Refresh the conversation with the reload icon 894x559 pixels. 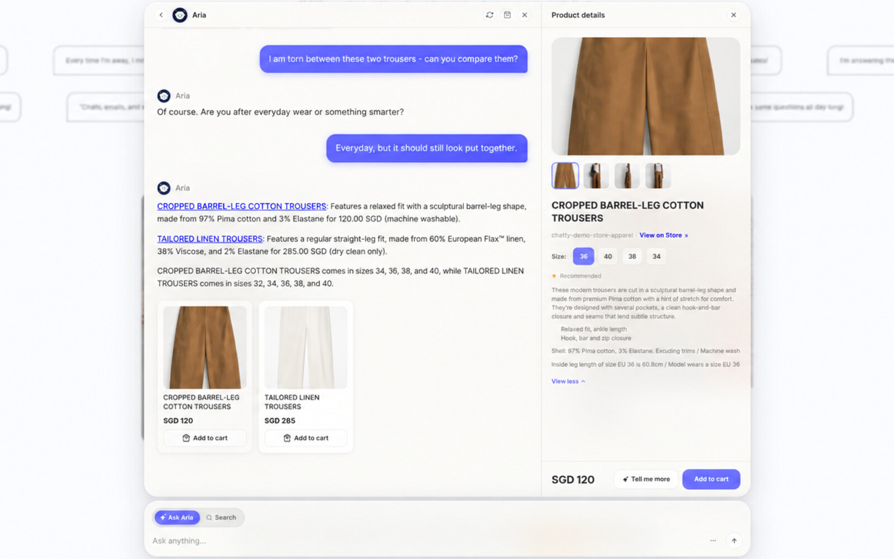(489, 15)
